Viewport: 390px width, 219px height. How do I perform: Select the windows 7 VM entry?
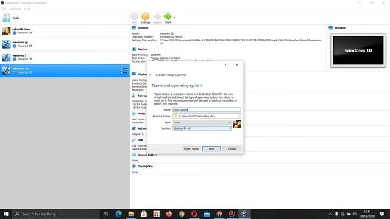point(65,57)
